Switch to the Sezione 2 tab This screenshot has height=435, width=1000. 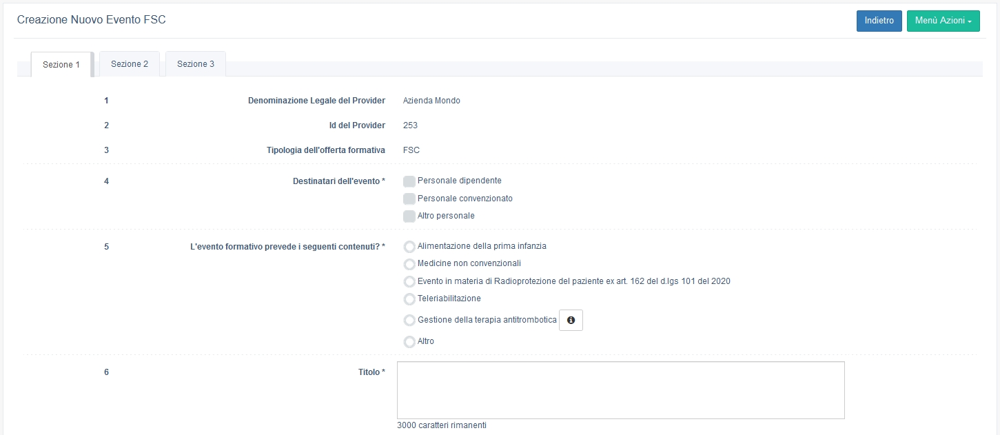coord(130,64)
